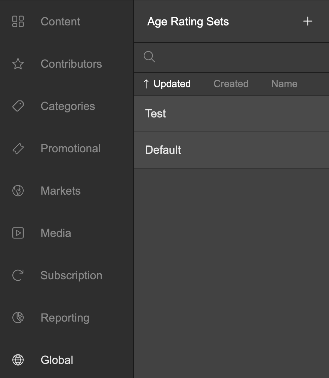The image size is (329, 378).
Task: Click the Contributors star icon
Action: (18, 64)
